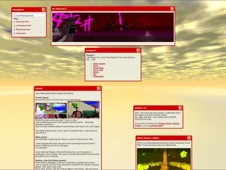Click the file icon beside Workshop.html
Viewport: 226px width, 170px height.
14,30
